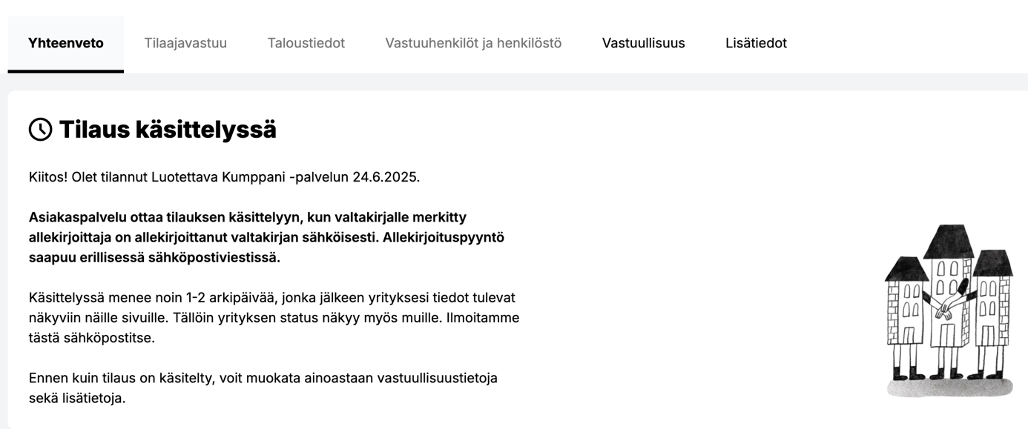
Task: Click the paragraph starting Ennen kuin tilaus
Action: click(263, 388)
